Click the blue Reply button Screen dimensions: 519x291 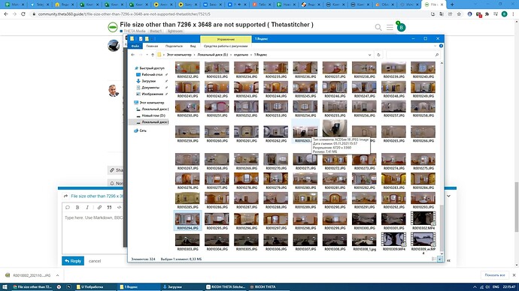coord(73,261)
